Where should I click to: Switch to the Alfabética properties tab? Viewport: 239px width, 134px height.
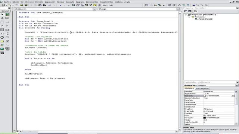click(189, 88)
